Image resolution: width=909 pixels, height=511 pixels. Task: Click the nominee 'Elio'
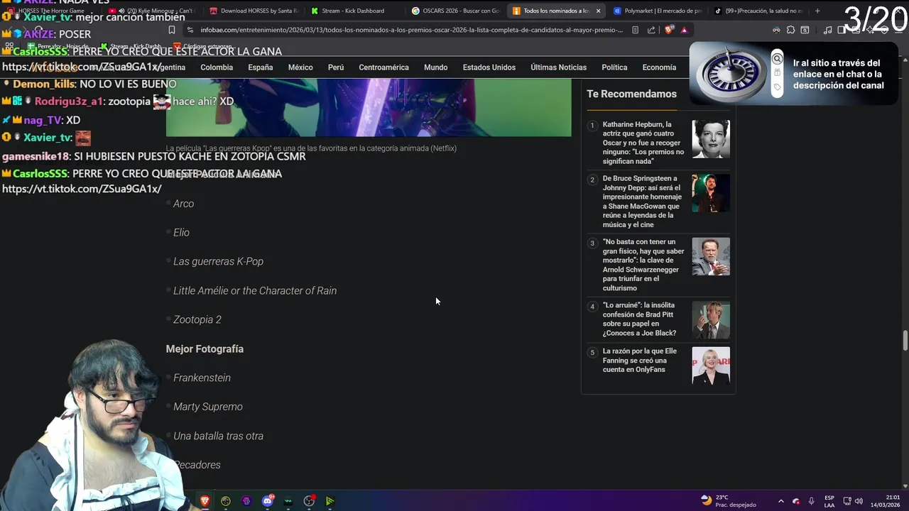tap(181, 233)
